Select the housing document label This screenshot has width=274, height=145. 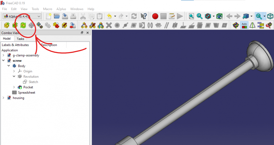18,98
